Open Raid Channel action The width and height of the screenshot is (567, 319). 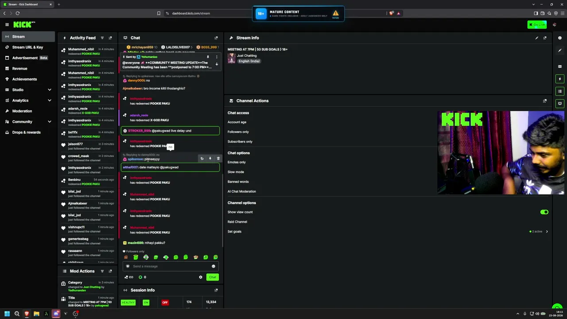[x=237, y=222]
